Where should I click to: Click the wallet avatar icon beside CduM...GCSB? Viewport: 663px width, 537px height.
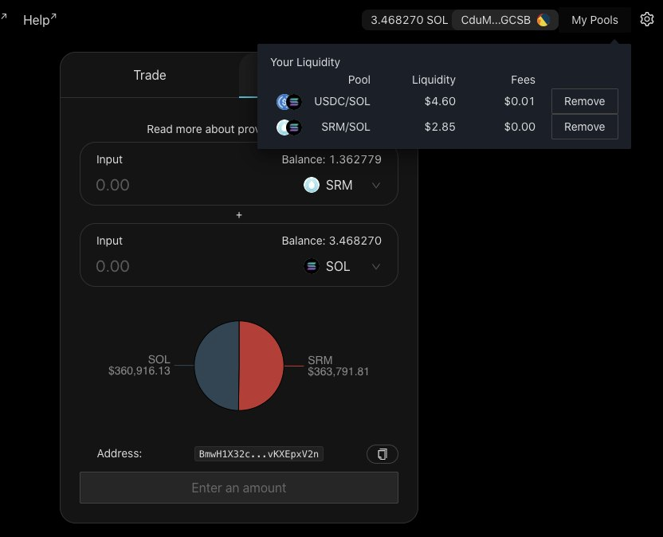tap(543, 20)
